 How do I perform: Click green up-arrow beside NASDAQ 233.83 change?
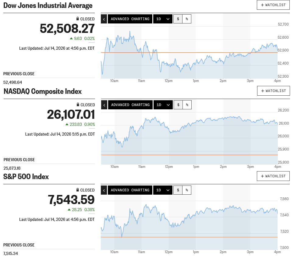tap(67, 124)
